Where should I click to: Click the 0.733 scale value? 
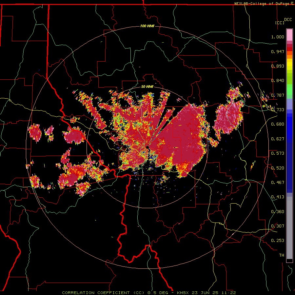coord(278,110)
